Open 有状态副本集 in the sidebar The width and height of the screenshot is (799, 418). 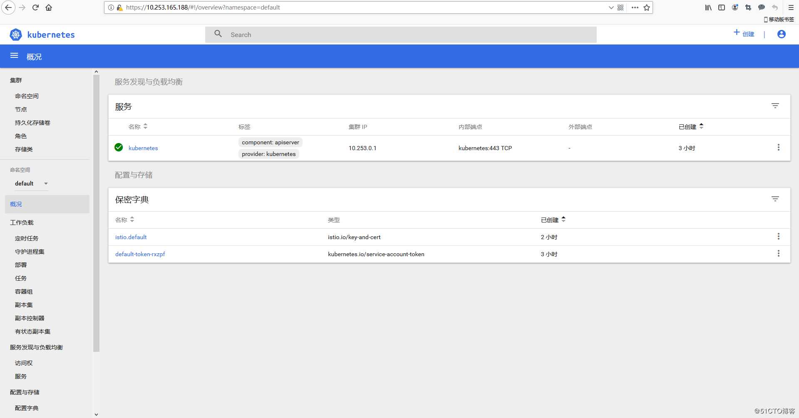pyautogui.click(x=32, y=331)
